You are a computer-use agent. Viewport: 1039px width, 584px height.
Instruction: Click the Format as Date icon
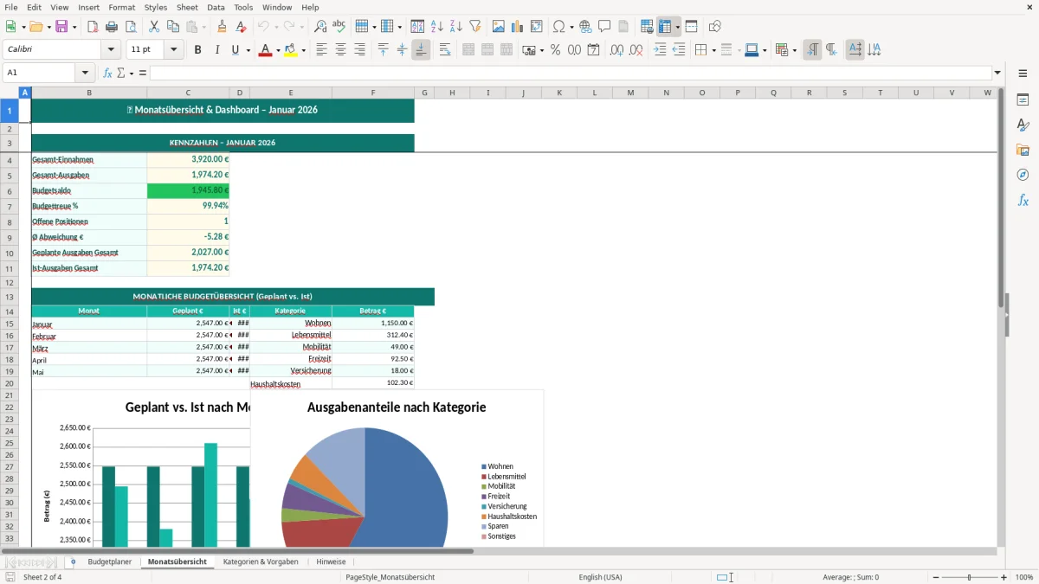593,50
